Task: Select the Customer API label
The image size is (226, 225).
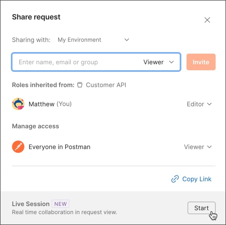Action: [x=106, y=85]
